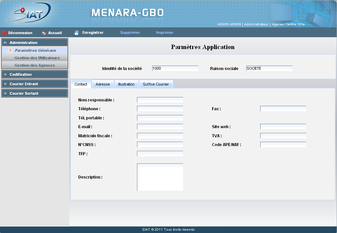337x233 pixels.
Task: Click the red power Déconnexion icon
Action: point(4,33)
